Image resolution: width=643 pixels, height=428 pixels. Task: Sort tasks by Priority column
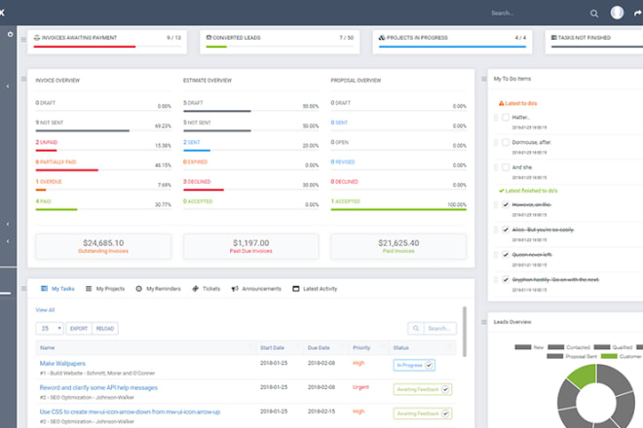tap(361, 347)
